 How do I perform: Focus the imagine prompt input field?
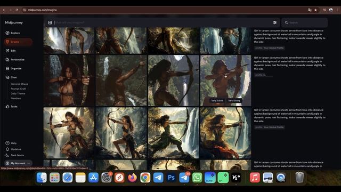click(162, 22)
